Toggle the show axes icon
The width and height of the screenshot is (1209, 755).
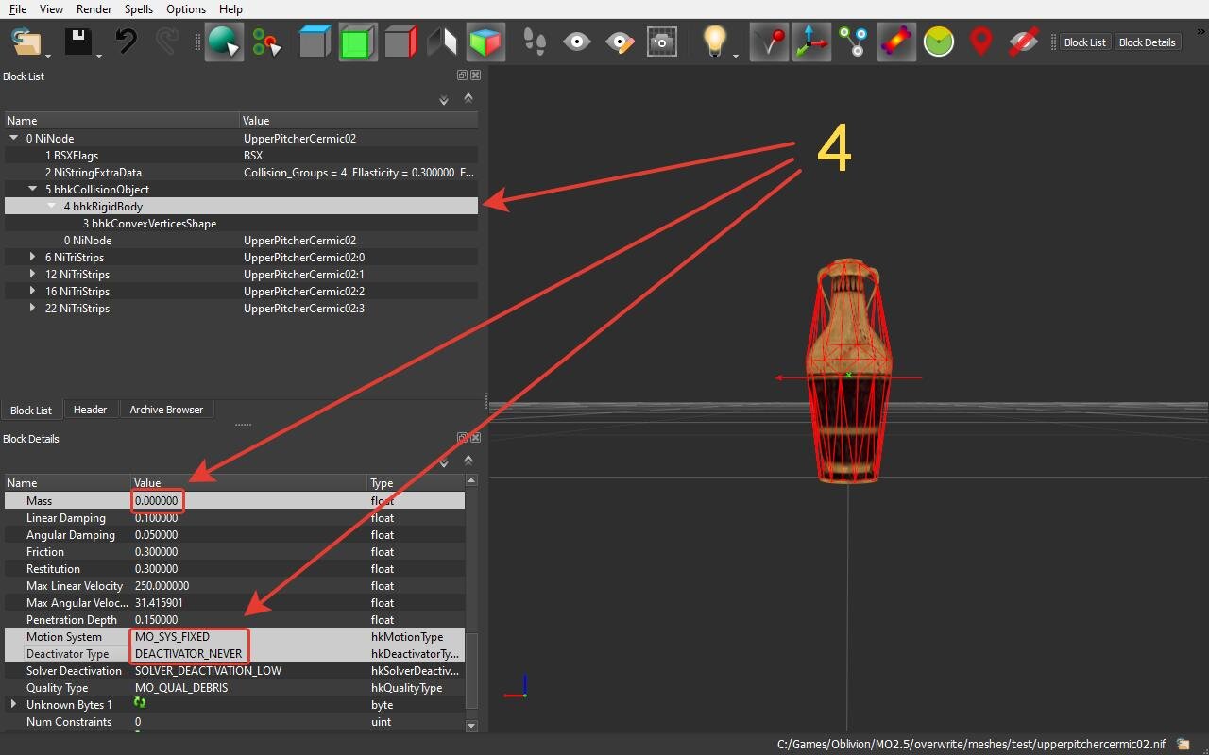point(811,42)
